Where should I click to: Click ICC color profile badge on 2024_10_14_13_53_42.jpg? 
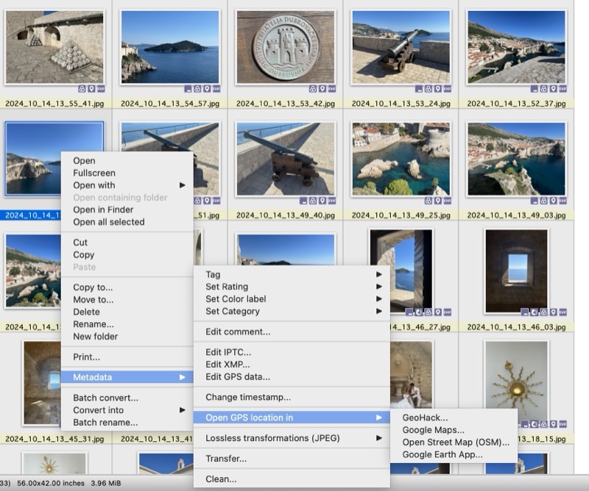point(312,89)
